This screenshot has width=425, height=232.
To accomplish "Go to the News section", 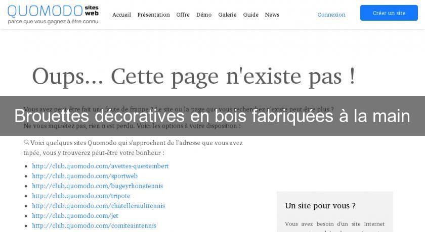I will click(x=272, y=15).
